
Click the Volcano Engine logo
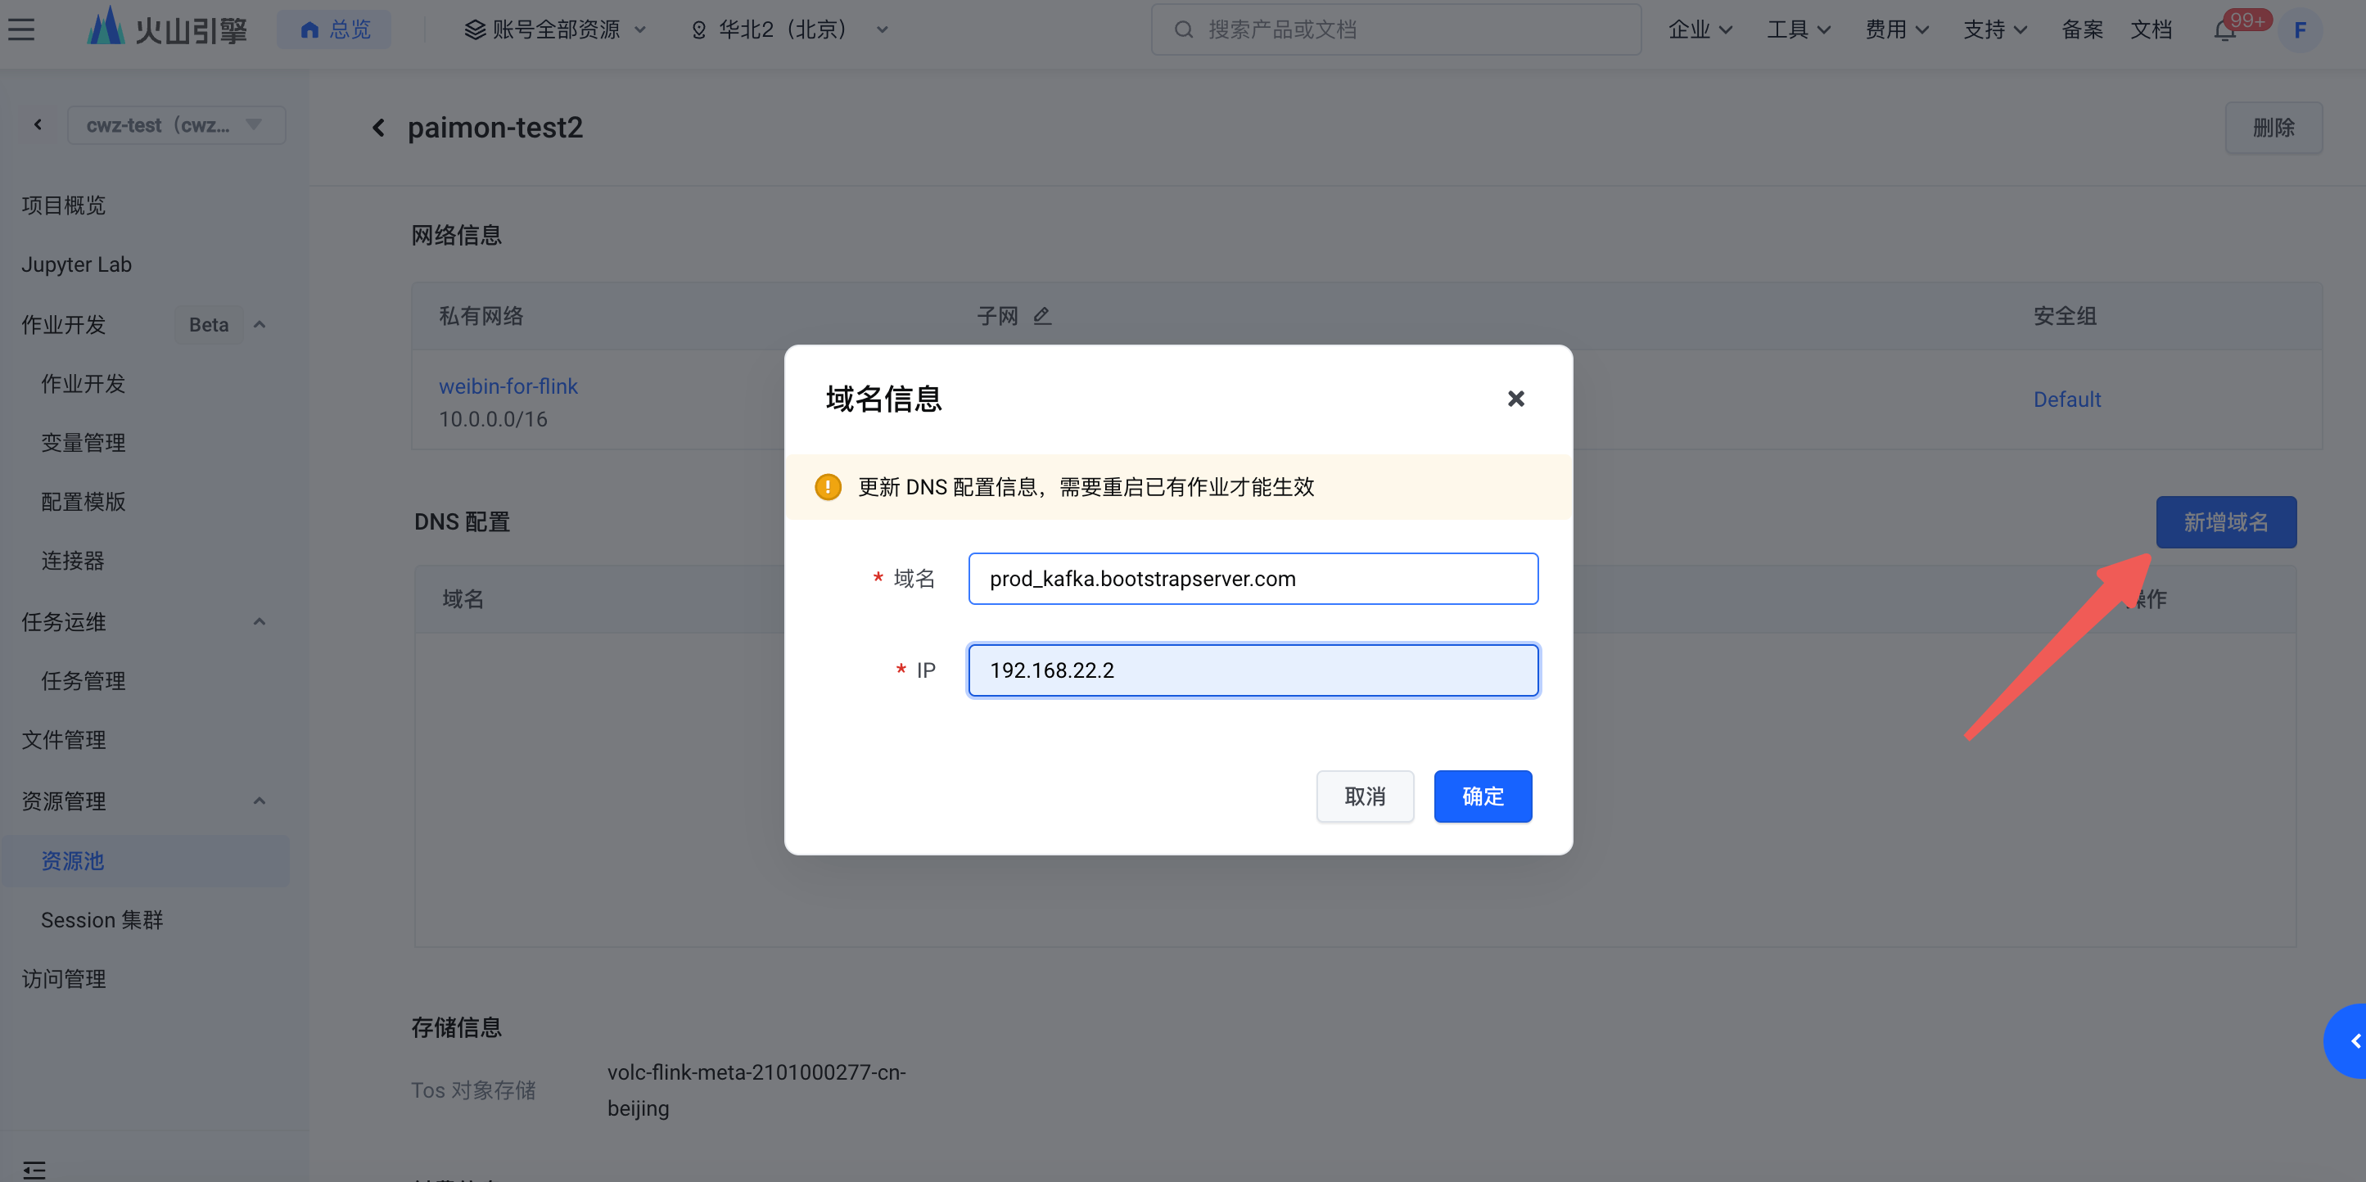click(167, 28)
